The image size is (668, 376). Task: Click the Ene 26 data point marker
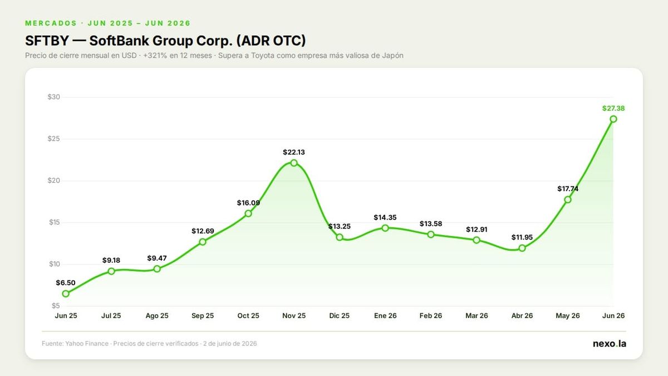click(x=385, y=228)
